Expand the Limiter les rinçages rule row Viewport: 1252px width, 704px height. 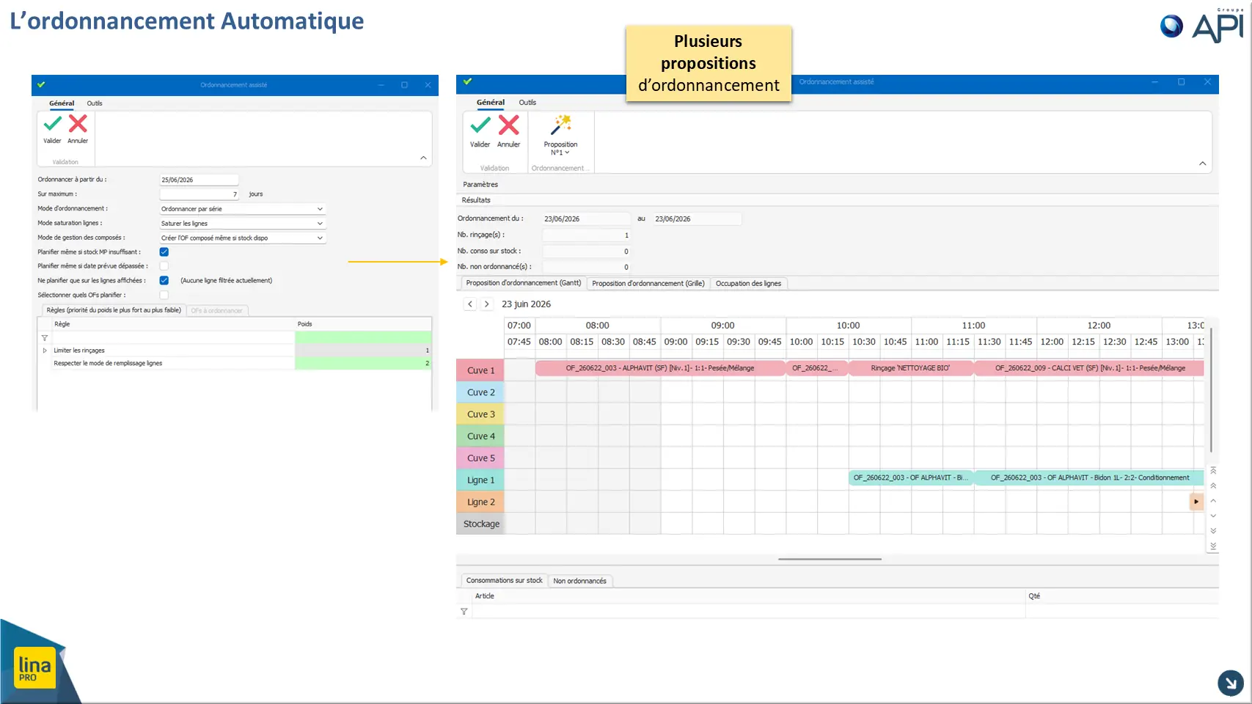[45, 351]
